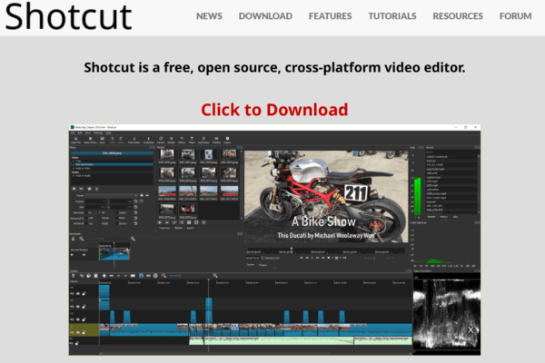Open the Edit menu in Shotcut window
This screenshot has width=545, height=363.
pyautogui.click(x=80, y=133)
